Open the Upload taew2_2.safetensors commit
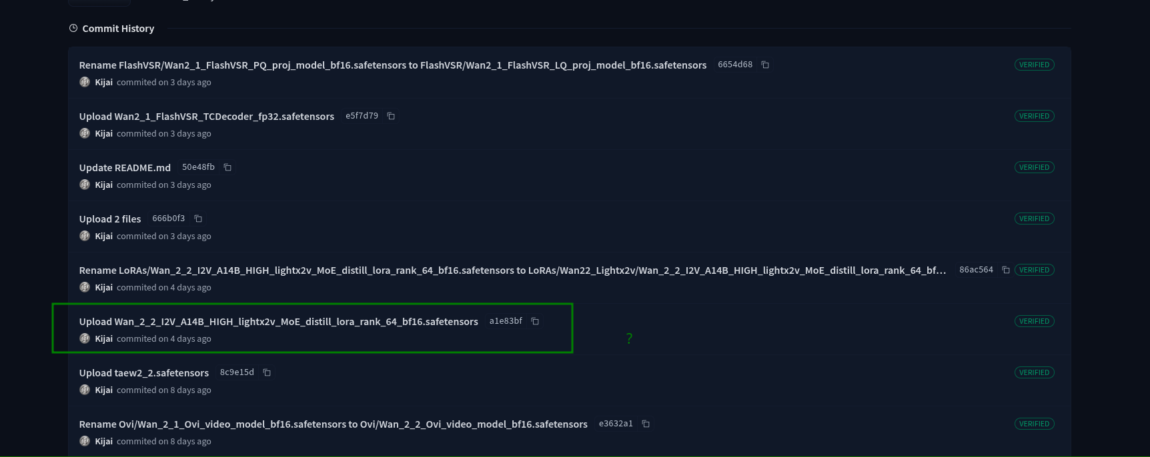The image size is (1150, 457). (144, 373)
